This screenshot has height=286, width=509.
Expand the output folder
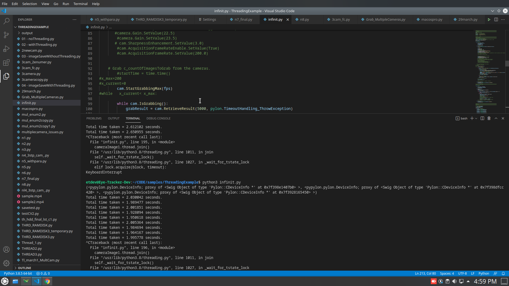pyautogui.click(x=27, y=33)
